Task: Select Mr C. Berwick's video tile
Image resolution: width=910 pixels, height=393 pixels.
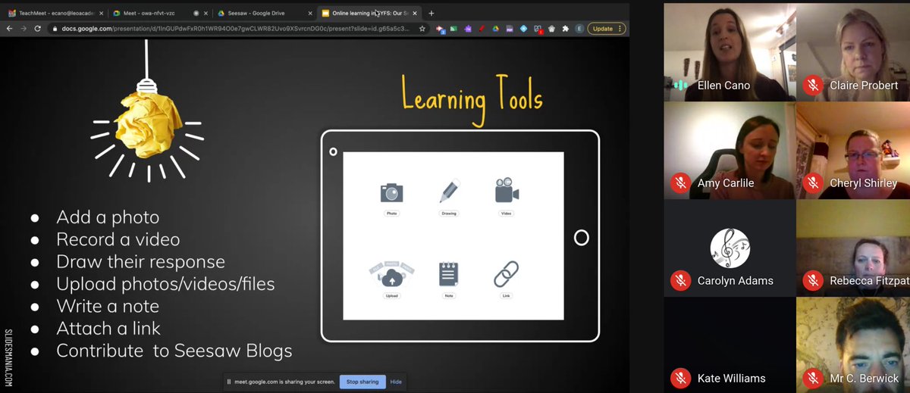Action: click(853, 345)
